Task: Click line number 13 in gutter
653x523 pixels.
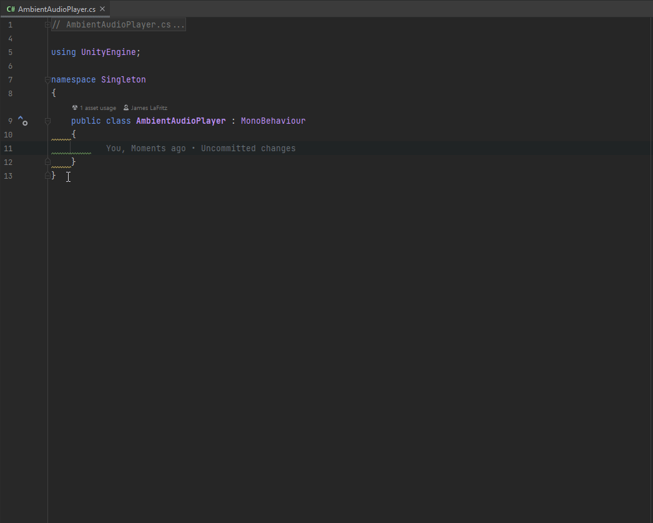Action: click(x=8, y=176)
